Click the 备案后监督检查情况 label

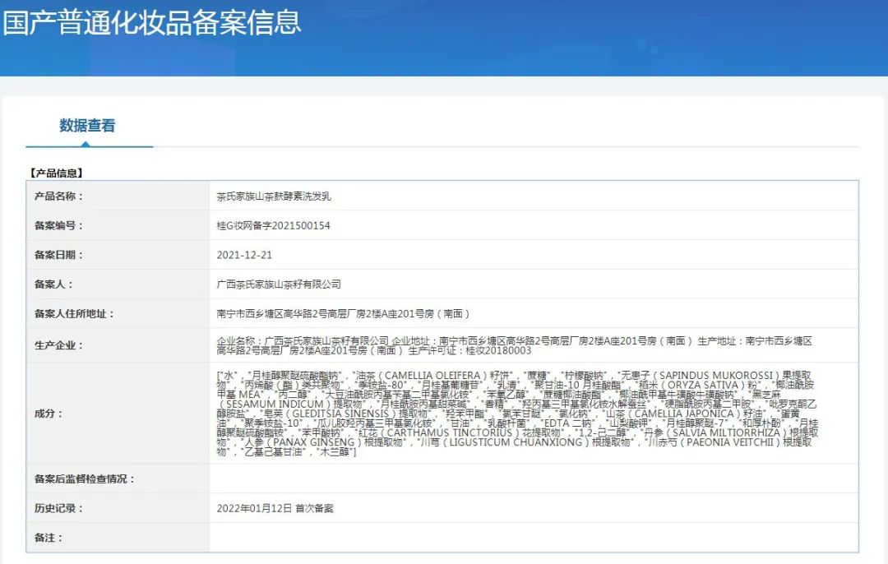85,479
